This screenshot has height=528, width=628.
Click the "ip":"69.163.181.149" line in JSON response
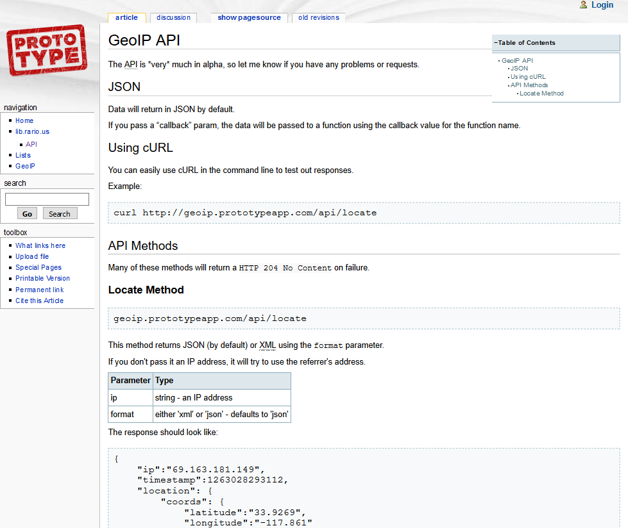[201, 469]
